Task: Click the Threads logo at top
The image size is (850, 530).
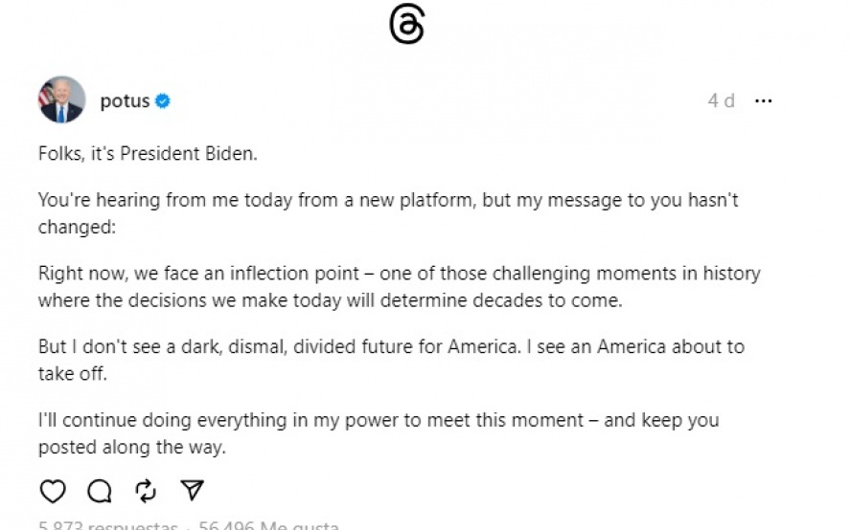Action: coord(406,24)
